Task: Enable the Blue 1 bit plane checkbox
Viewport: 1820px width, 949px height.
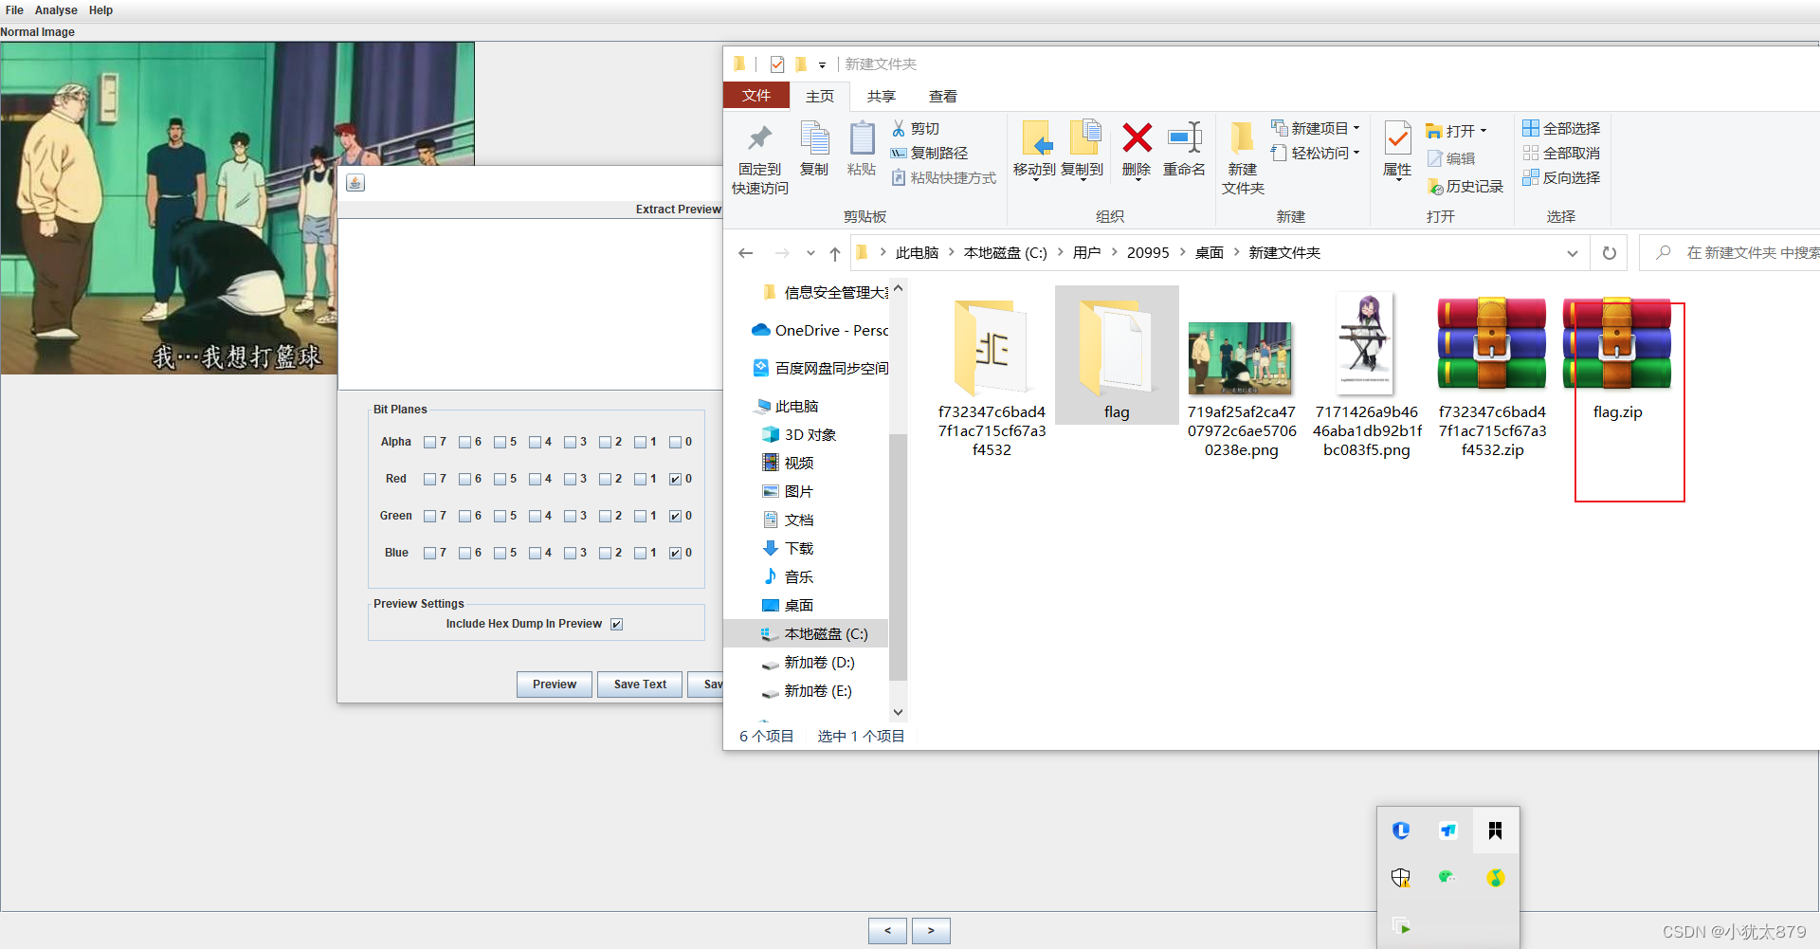Action: tap(640, 553)
